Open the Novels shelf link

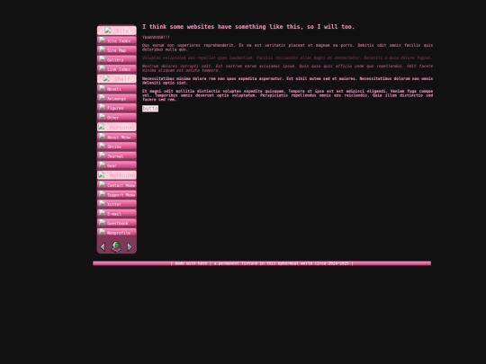(x=117, y=88)
